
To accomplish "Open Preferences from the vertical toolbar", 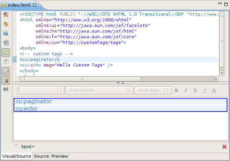I will [x=6, y=15].
